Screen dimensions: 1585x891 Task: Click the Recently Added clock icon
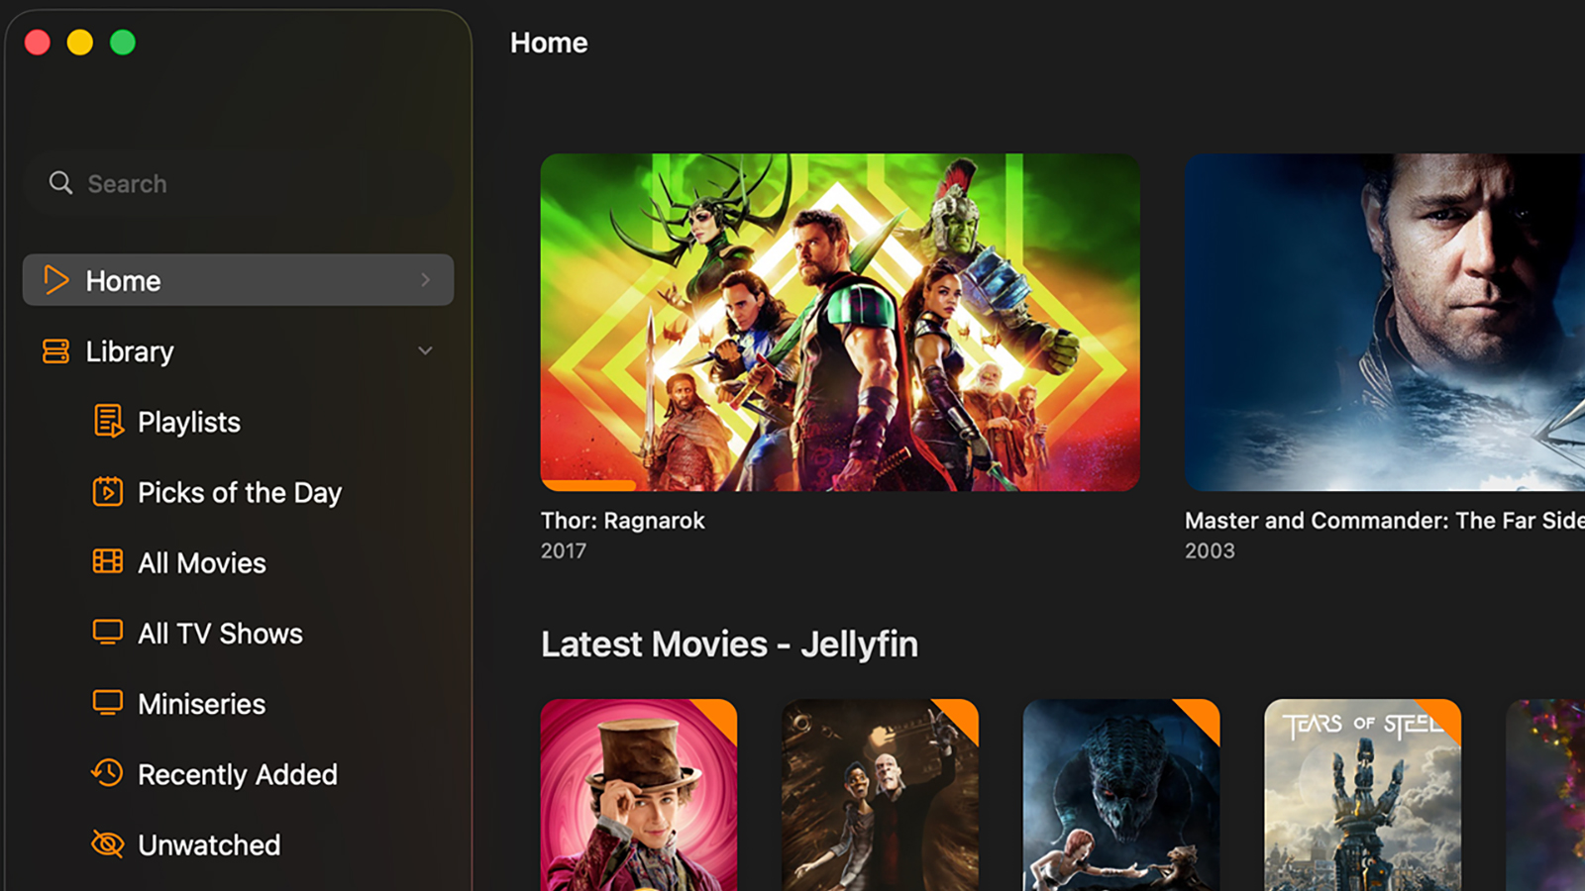[107, 773]
